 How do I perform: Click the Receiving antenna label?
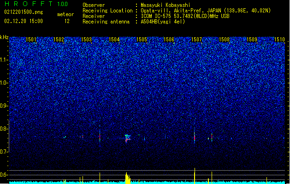[x=106, y=22]
